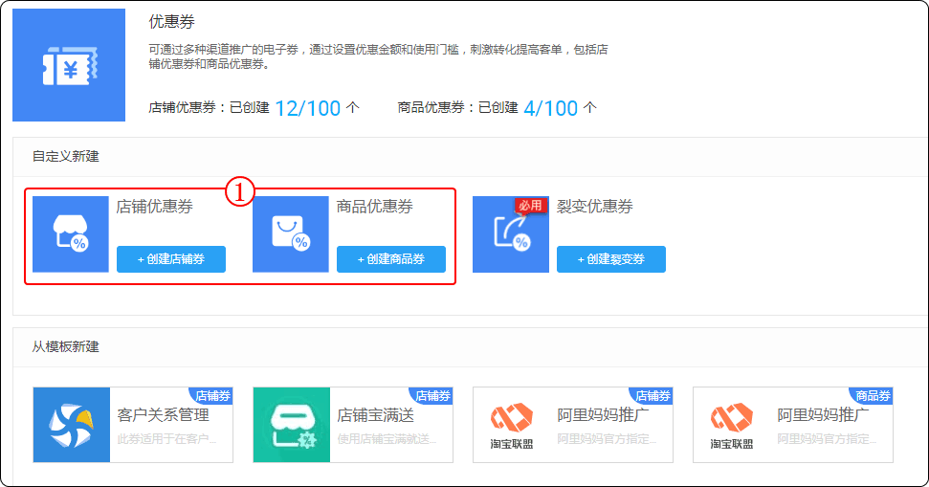This screenshot has height=487, width=929.
Task: Click the 裂变优惠券 share arrow icon
Action: [511, 234]
